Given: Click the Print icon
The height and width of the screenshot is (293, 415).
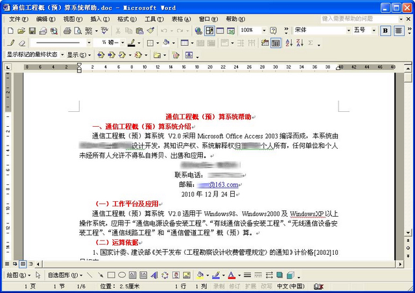Looking at the screenshot, I should [x=67, y=30].
